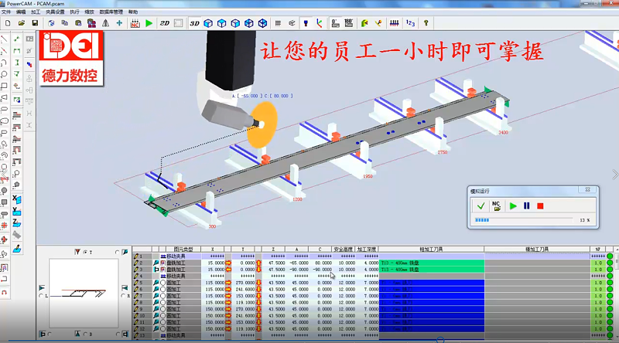The image size is (619, 343).
Task: Stop the simulation with the red square
Action: pyautogui.click(x=541, y=206)
